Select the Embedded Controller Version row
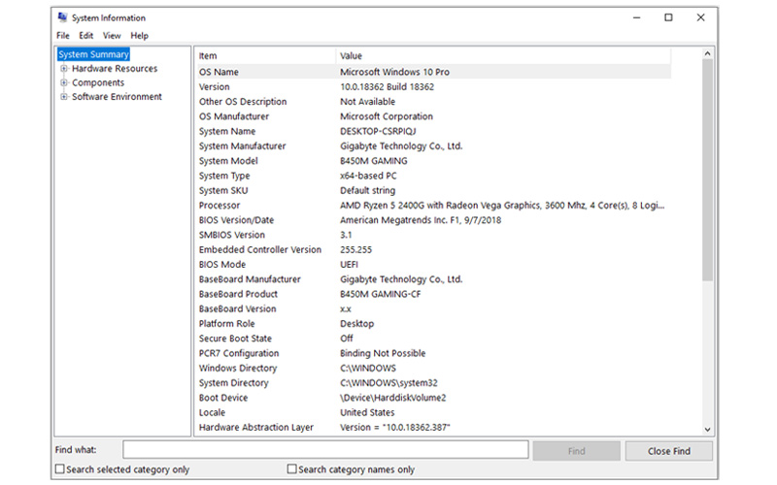This screenshot has height=485, width=777. (434, 250)
